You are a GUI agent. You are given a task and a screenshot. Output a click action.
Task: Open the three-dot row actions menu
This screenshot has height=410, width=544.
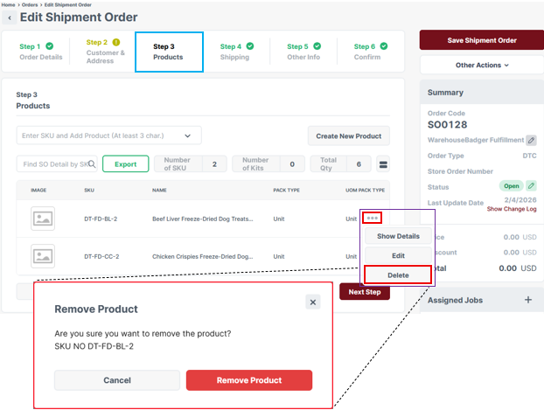[x=373, y=219]
